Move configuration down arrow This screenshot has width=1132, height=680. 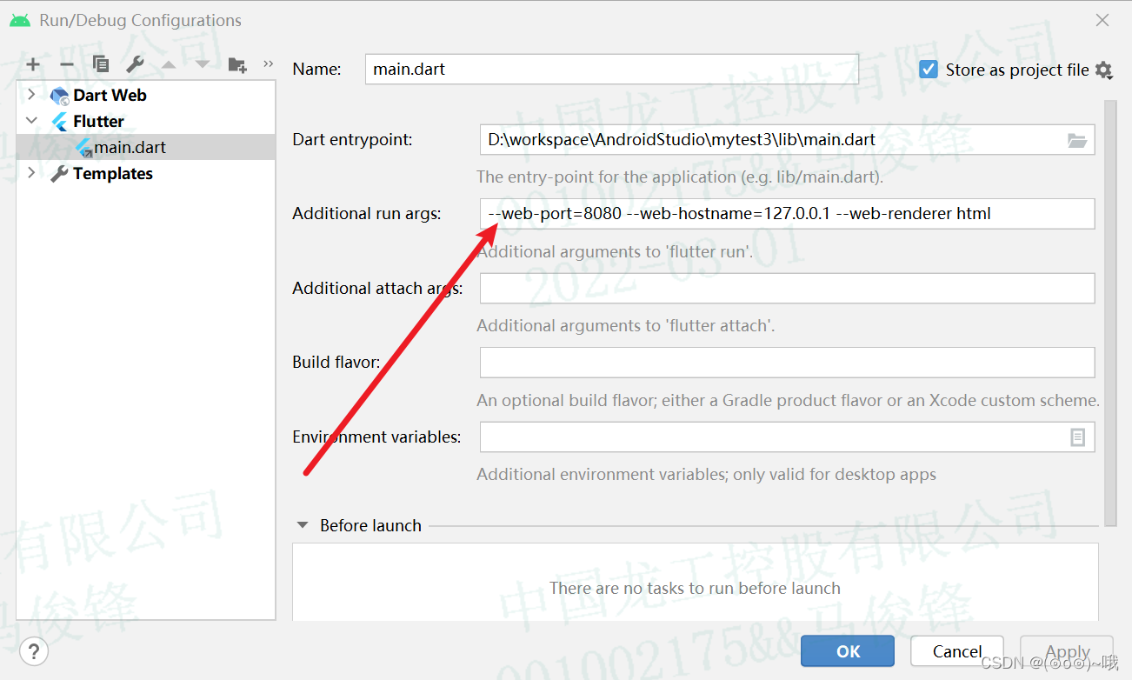(203, 64)
